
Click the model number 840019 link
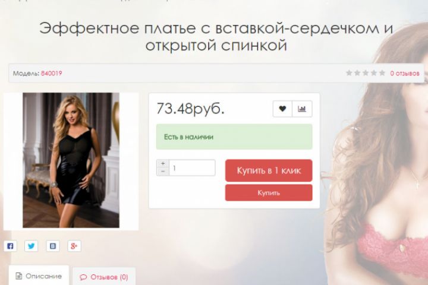51,73
